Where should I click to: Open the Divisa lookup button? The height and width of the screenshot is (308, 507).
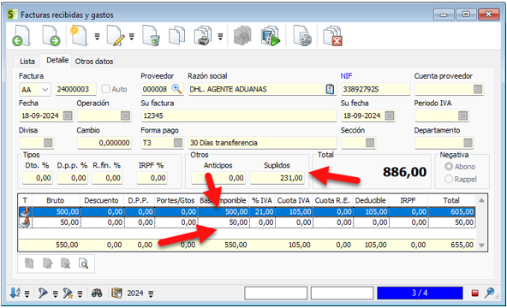[48, 143]
